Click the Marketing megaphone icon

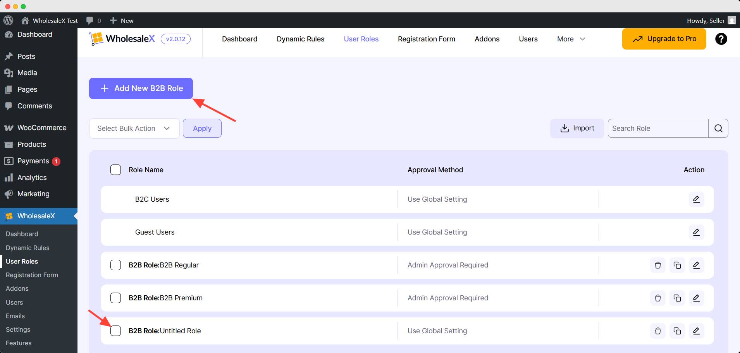coord(9,194)
